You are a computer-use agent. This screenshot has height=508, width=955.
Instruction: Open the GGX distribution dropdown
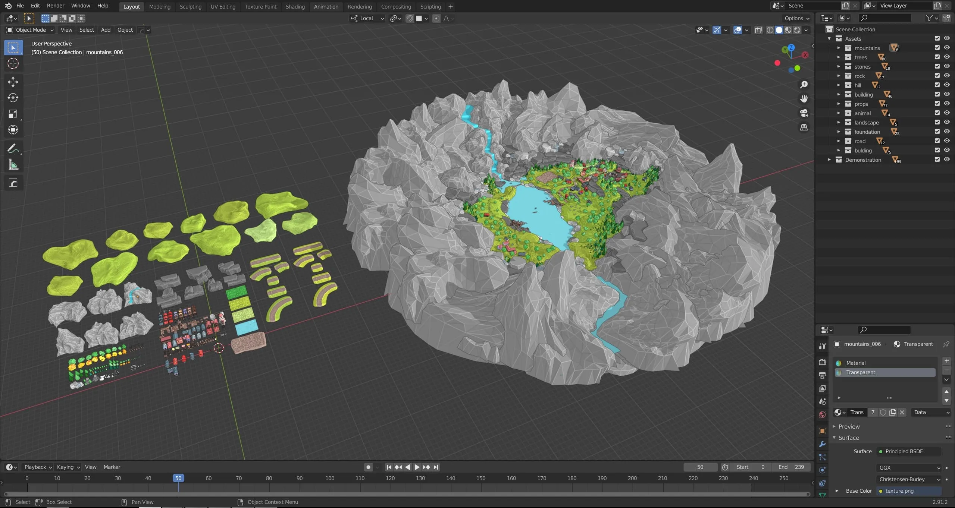click(x=909, y=468)
